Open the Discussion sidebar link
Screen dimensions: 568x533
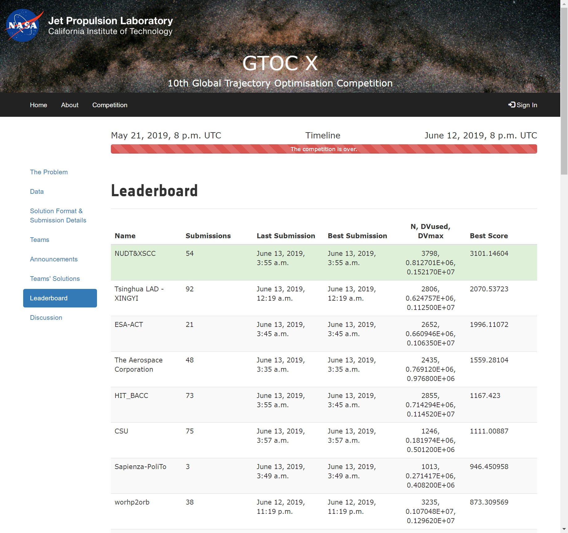point(46,318)
